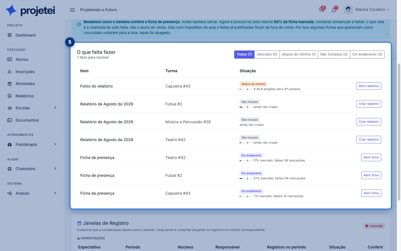Click the Abaixo do mínimo status badge
The image size is (401, 251).
253,84
